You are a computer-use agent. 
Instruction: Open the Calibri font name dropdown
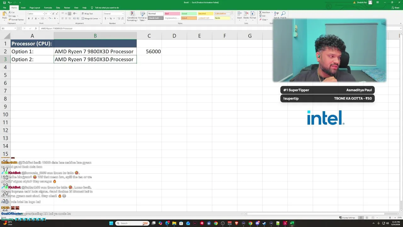(43, 14)
